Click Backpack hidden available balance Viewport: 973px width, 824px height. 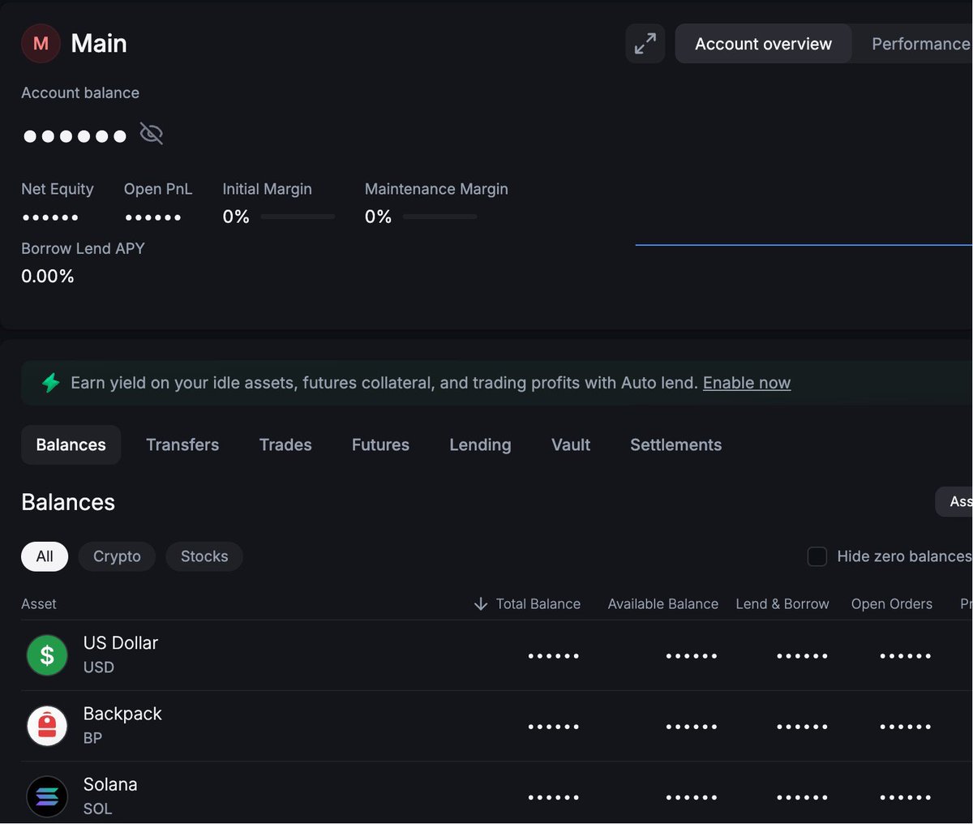tap(692, 726)
